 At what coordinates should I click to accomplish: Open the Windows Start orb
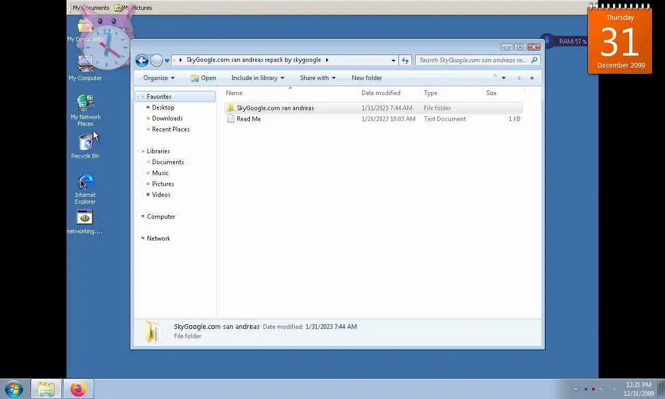point(14,389)
